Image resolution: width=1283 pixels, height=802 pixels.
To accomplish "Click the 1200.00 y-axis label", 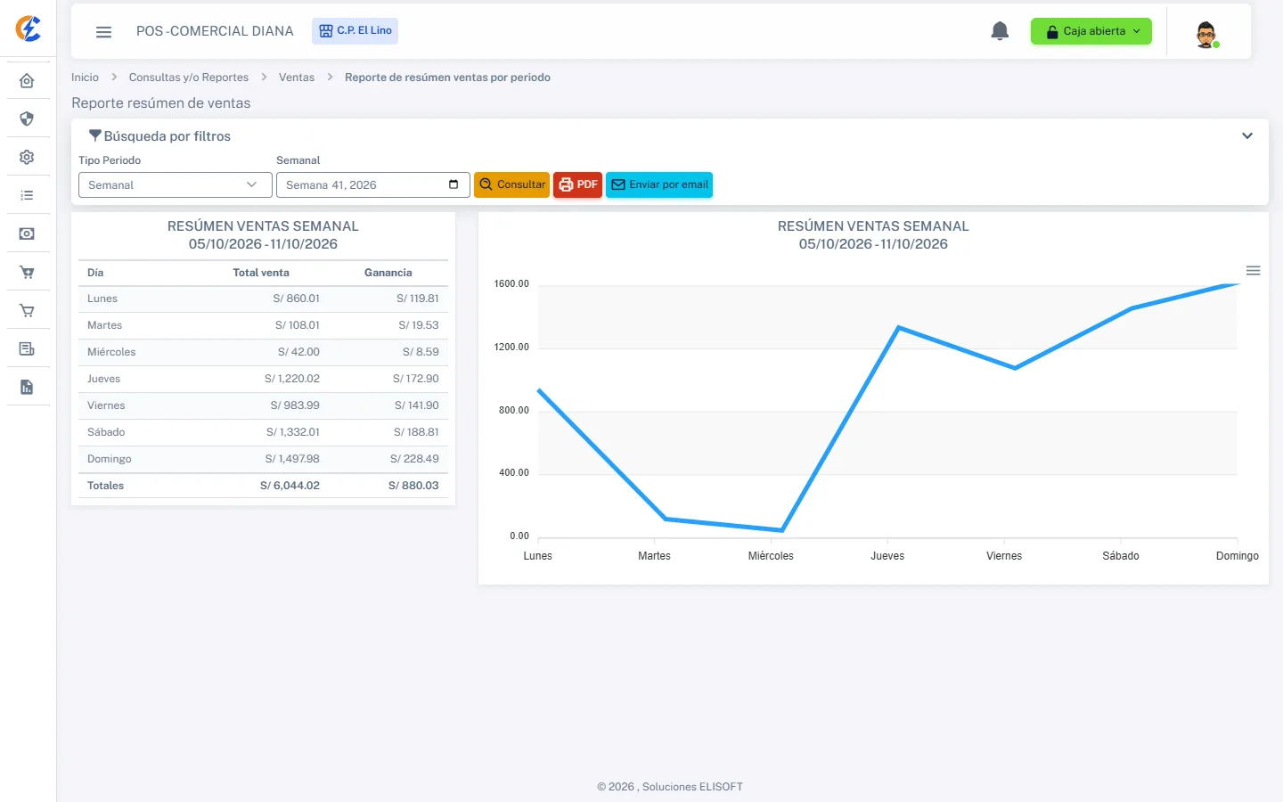I will click(511, 348).
